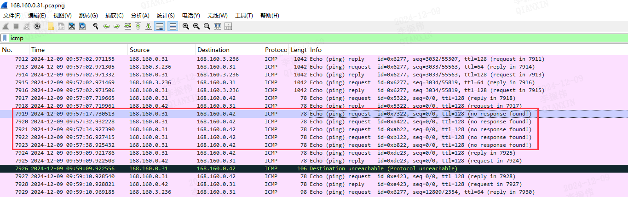
Task: Select packet number 7916
Action: (314, 90)
